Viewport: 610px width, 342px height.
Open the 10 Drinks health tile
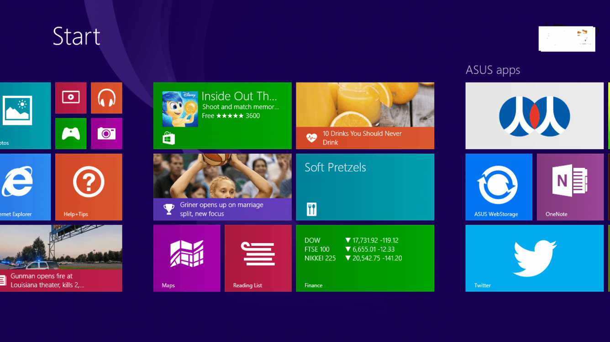[365, 116]
